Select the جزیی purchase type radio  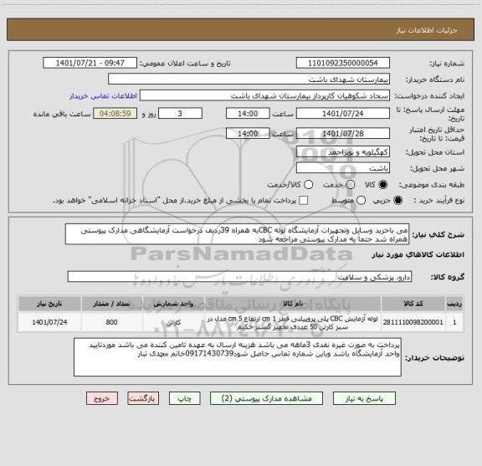[x=397, y=201]
